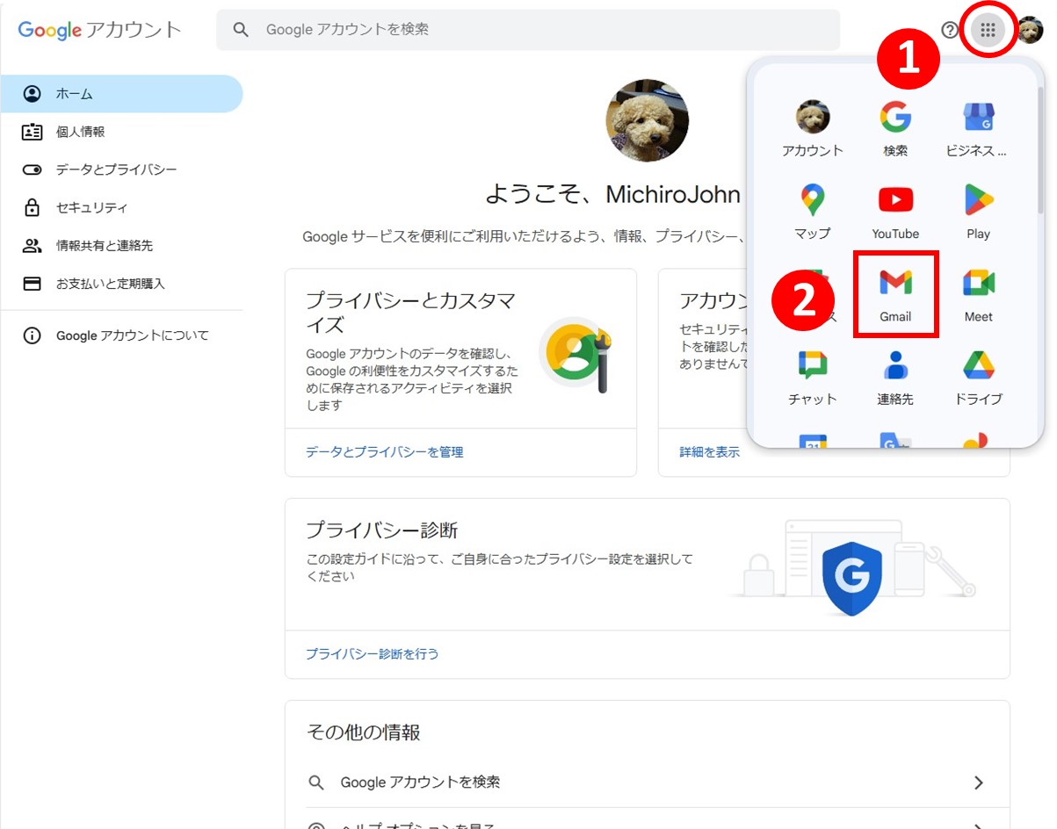
Task: Open Google Search app icon
Action: 895,128
